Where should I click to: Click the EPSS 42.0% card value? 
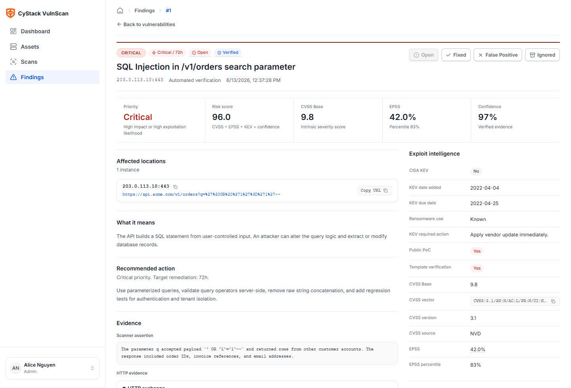click(403, 117)
